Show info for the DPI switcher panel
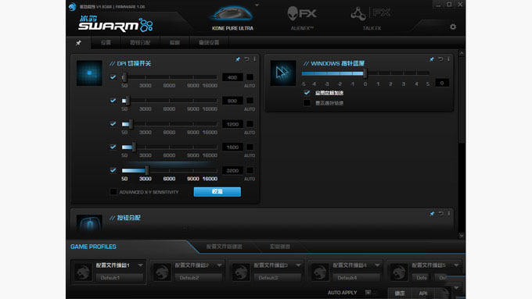 tap(254, 59)
